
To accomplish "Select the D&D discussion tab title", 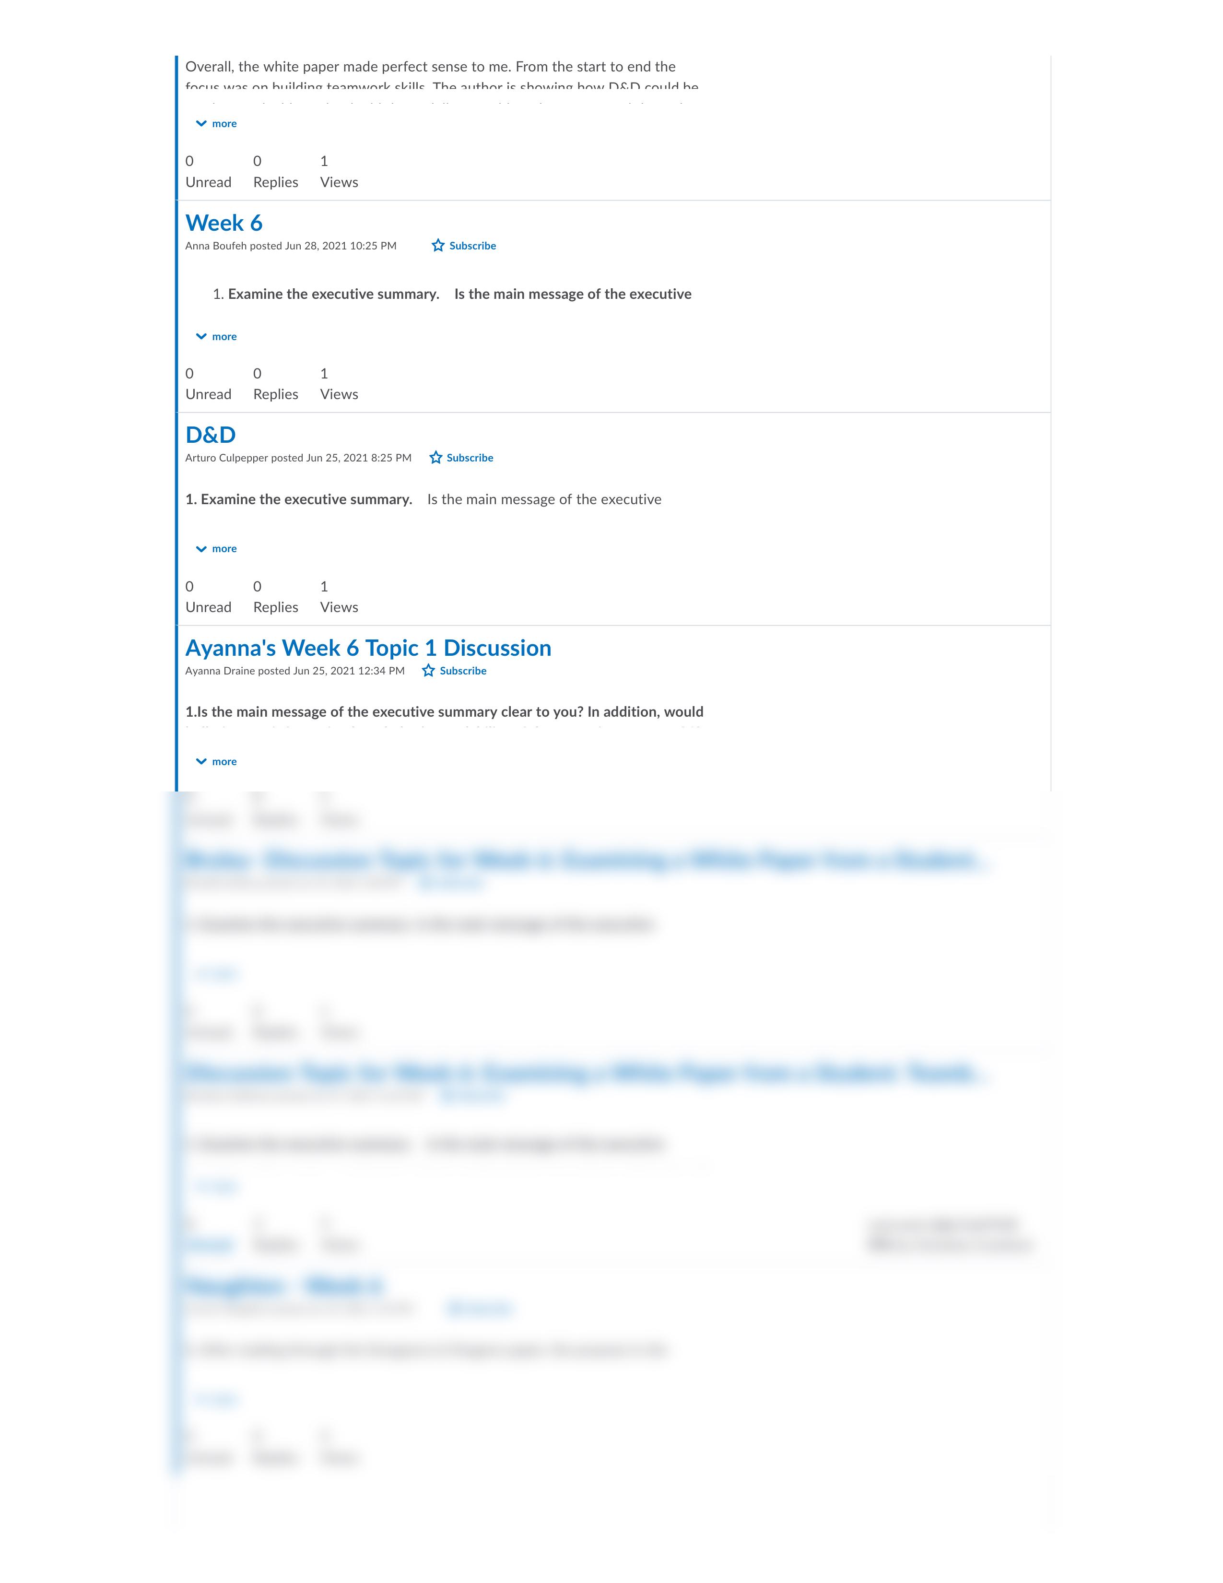I will pyautogui.click(x=210, y=434).
